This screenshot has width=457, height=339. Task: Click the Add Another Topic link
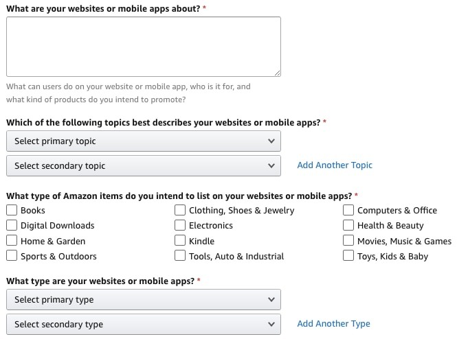click(x=335, y=165)
